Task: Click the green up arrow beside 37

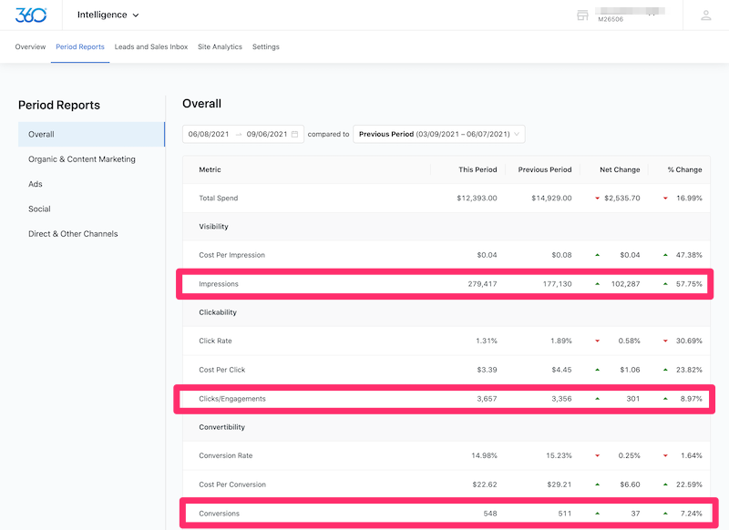Action: click(x=598, y=514)
